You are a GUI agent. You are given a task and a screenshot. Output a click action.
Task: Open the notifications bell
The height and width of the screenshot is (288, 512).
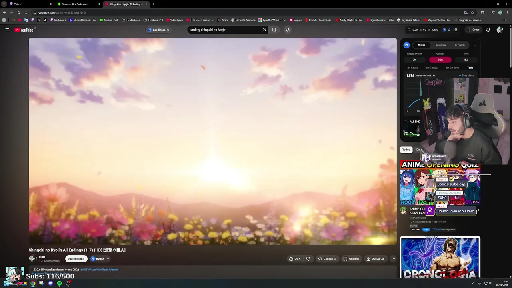[488, 30]
